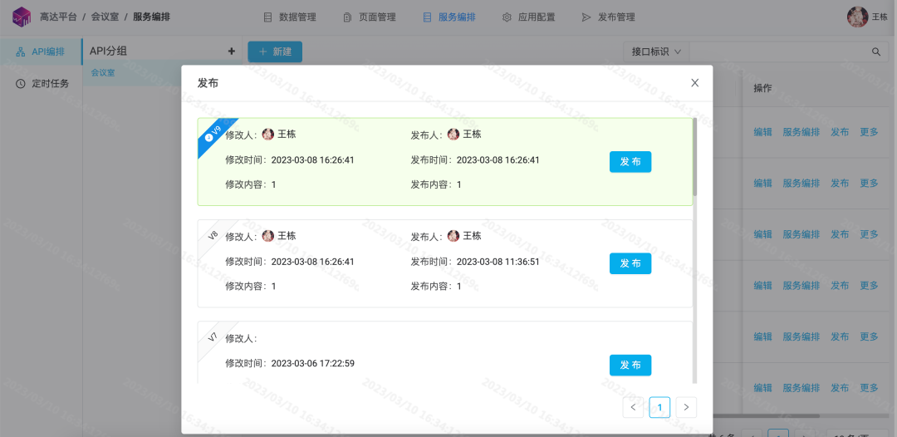Click the purple cube platform logo
897x437 pixels.
click(22, 17)
